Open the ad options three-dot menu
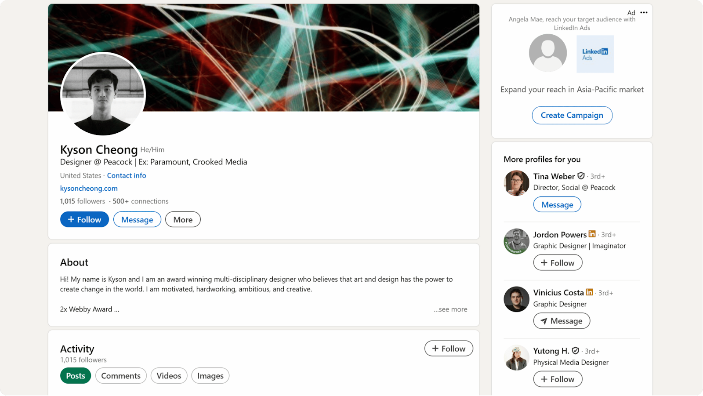703x396 pixels. 644,13
